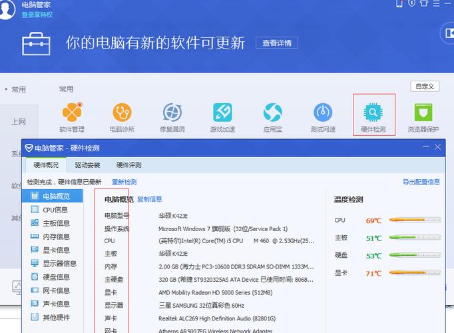Screen dimensions: 454x333
Task: Click the shield icon in title bar
Action: (411, 3)
